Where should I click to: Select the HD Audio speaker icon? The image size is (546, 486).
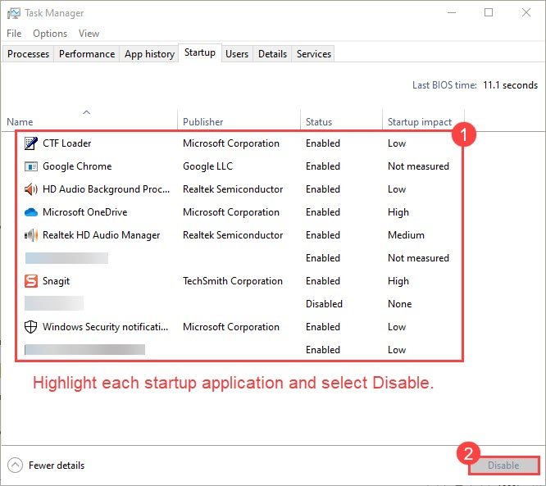click(x=31, y=189)
